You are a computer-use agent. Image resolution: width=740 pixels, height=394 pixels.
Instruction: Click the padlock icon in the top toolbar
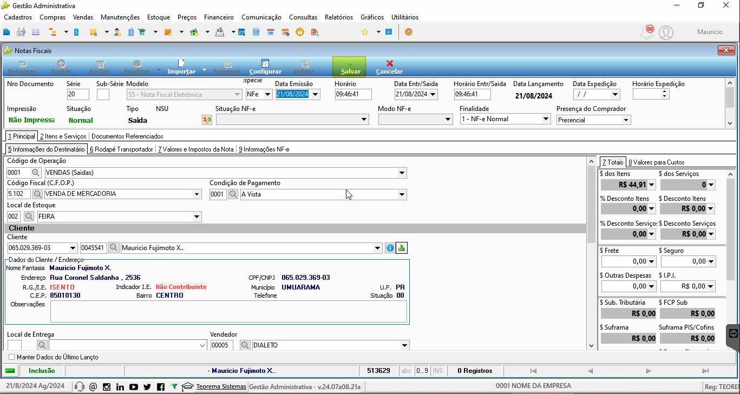[x=299, y=32]
